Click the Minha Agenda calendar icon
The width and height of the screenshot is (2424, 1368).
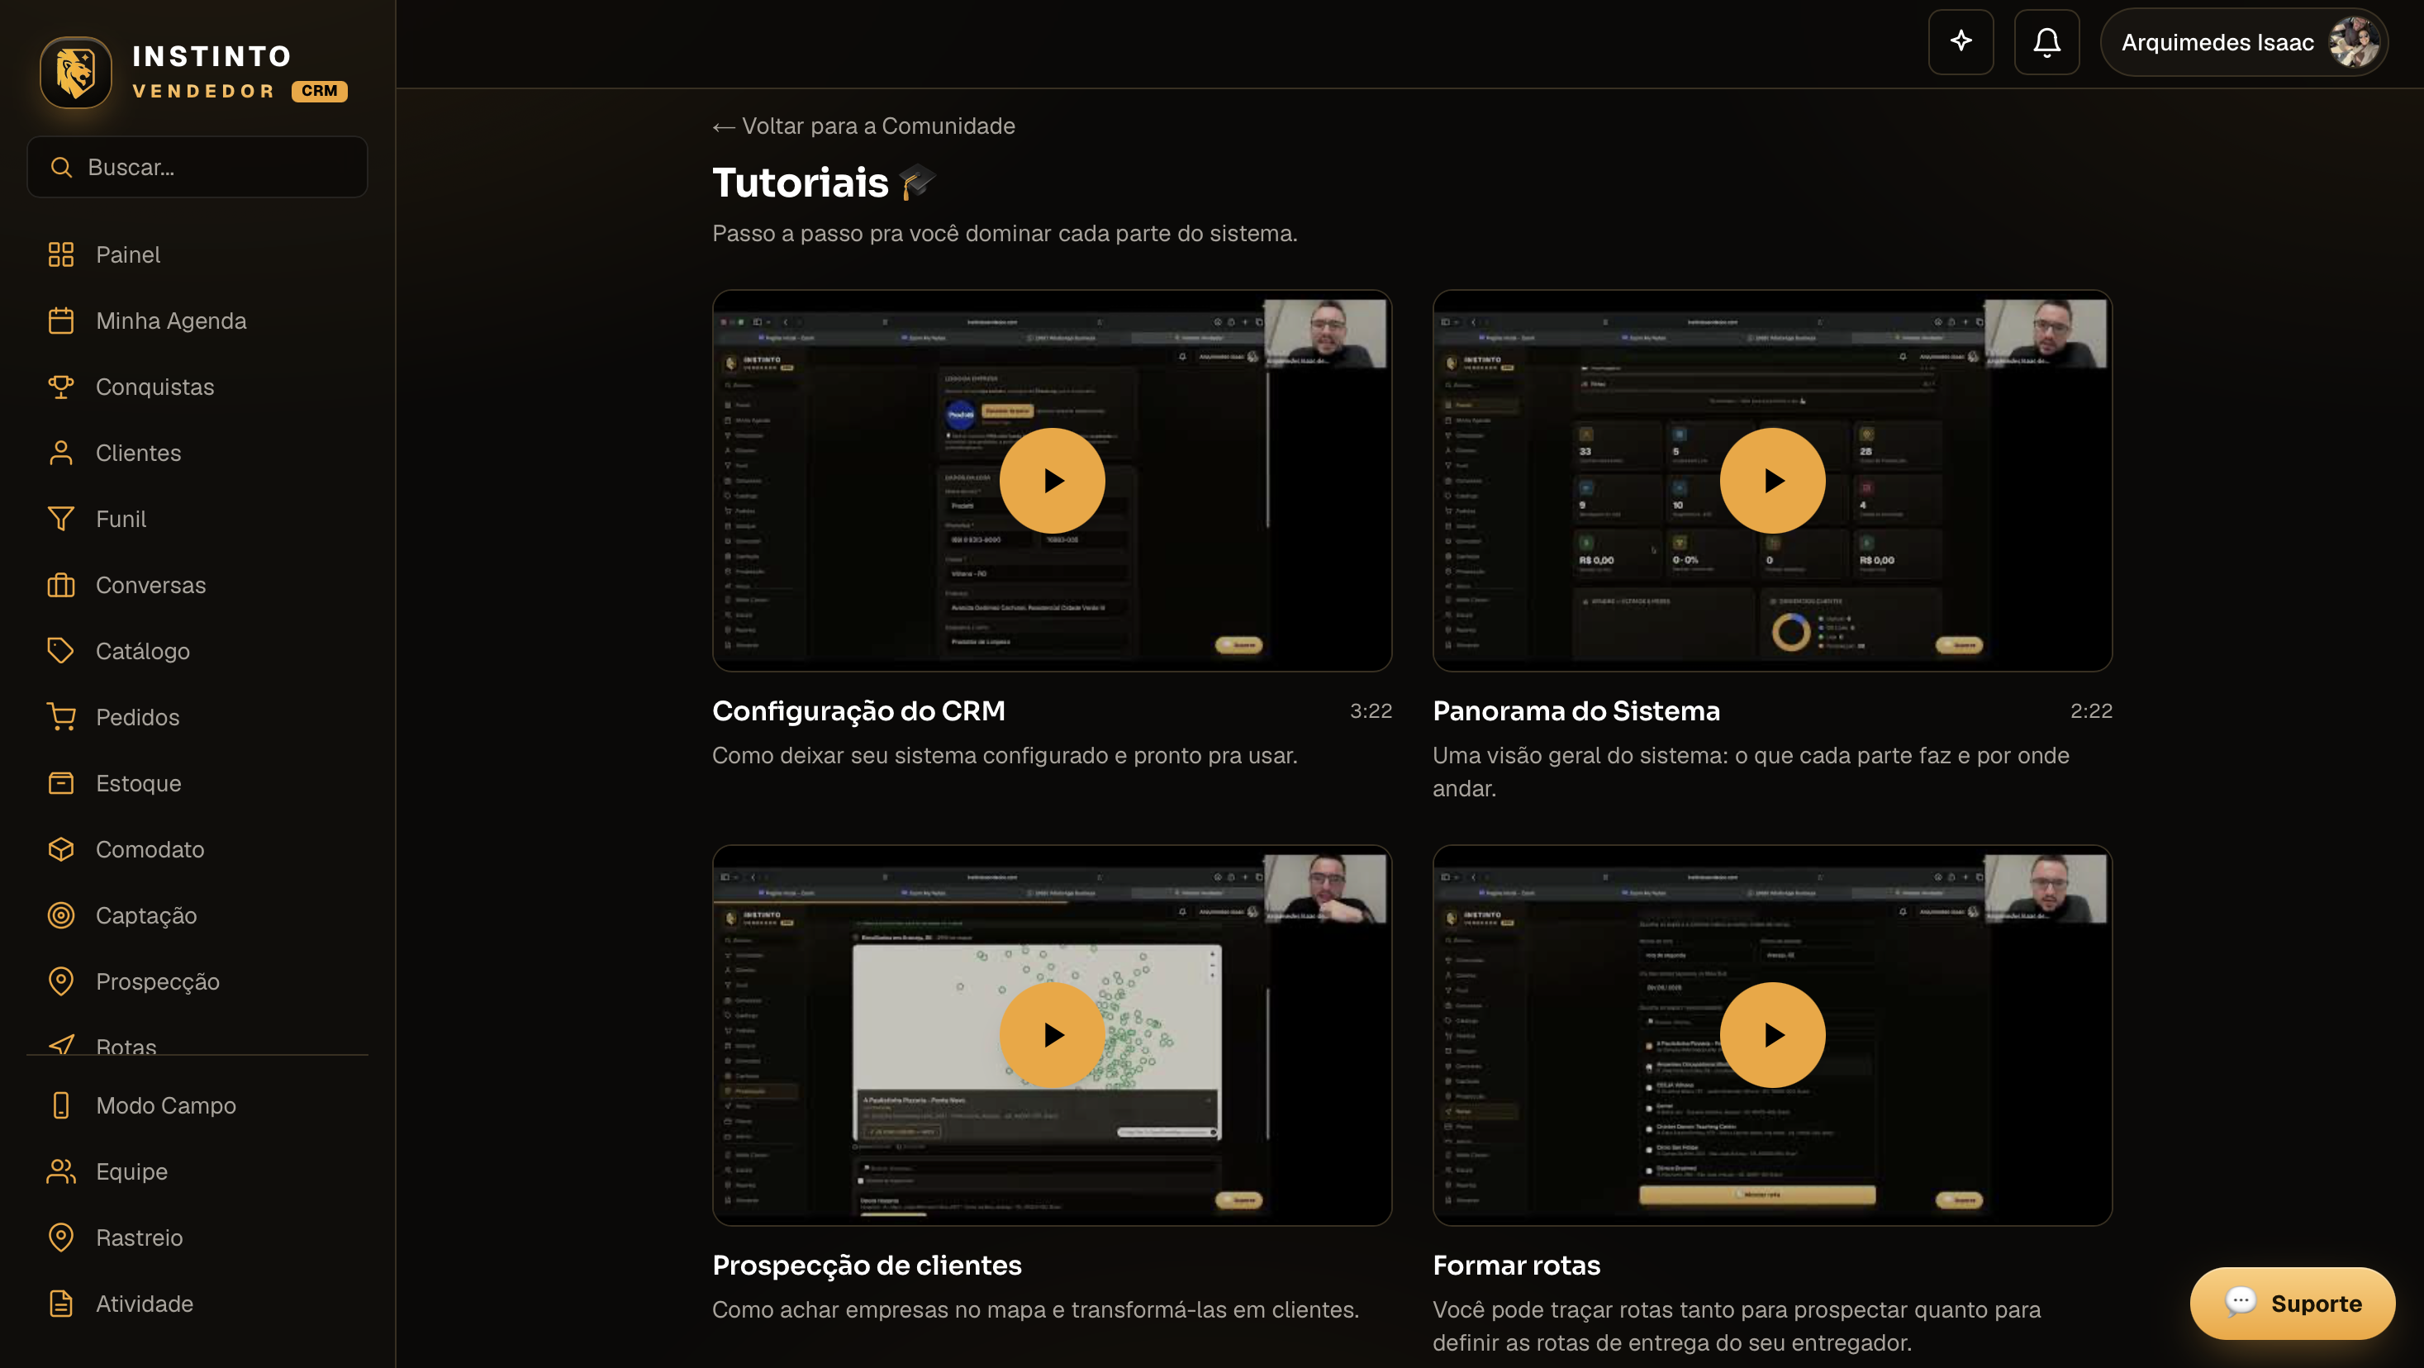coord(61,321)
